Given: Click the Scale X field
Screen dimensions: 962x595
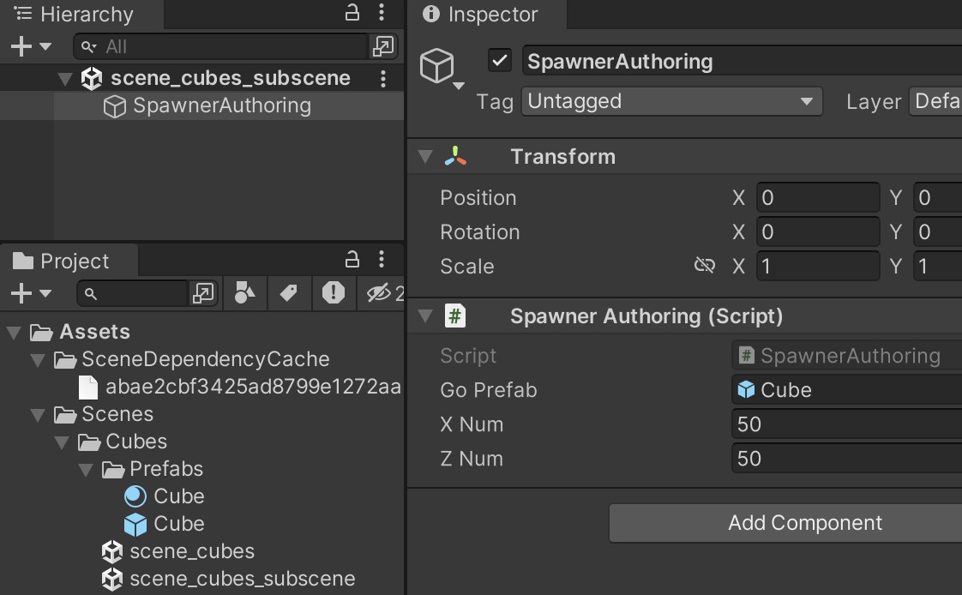Looking at the screenshot, I should click(818, 267).
